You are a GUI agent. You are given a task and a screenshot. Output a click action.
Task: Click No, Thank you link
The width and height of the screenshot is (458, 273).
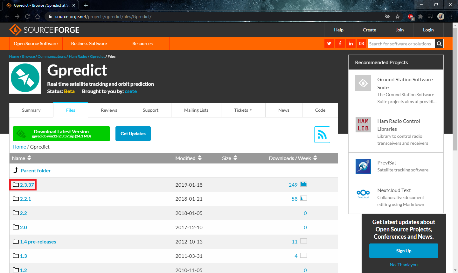404,265
